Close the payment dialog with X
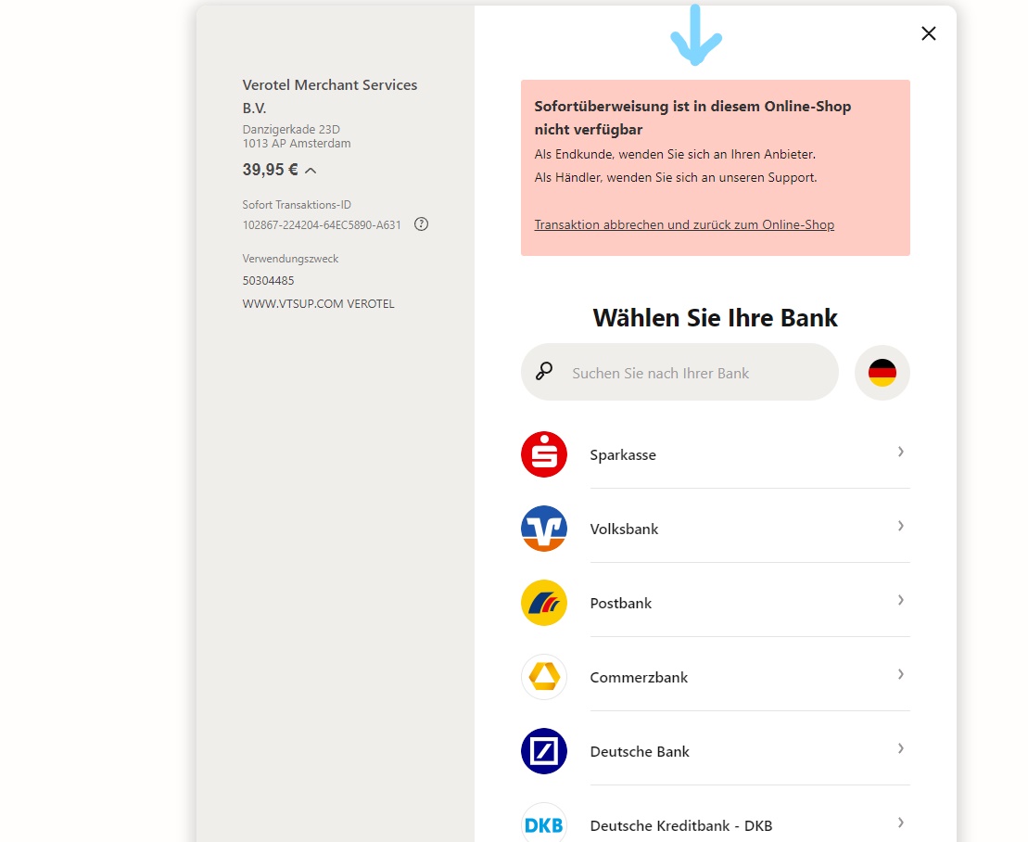1028x842 pixels. click(x=928, y=33)
